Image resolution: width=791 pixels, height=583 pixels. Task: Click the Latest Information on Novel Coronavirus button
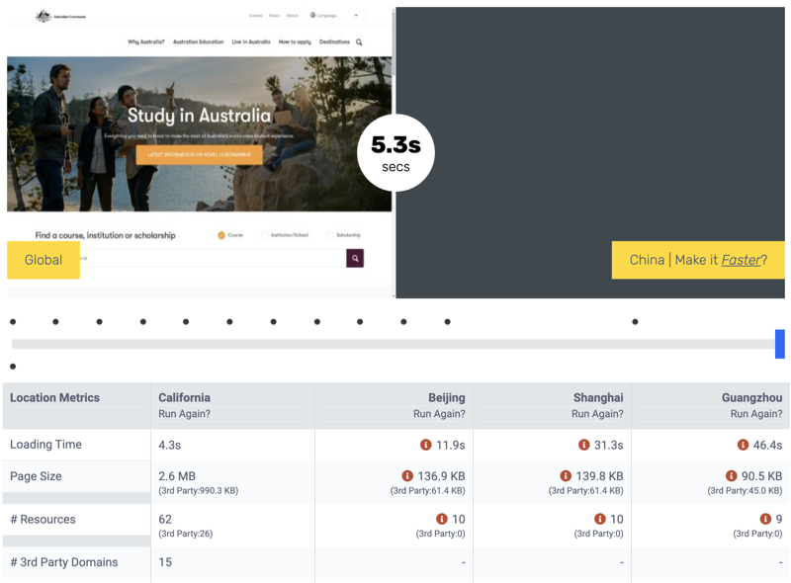(200, 155)
